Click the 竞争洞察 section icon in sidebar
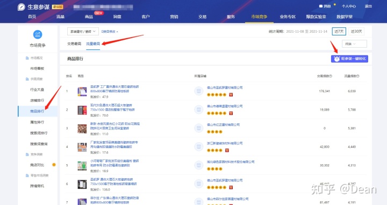 [27, 155]
